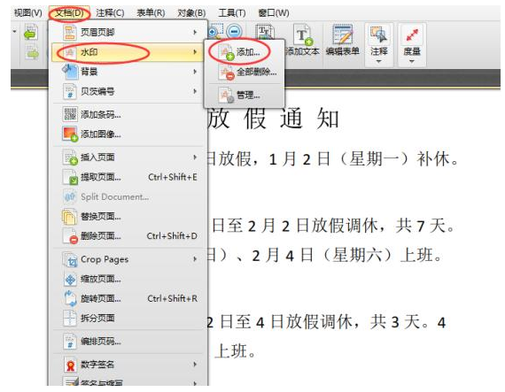The image size is (505, 392).
Task: Click the 贝茨编号 page icon
Action: pyautogui.click(x=70, y=92)
